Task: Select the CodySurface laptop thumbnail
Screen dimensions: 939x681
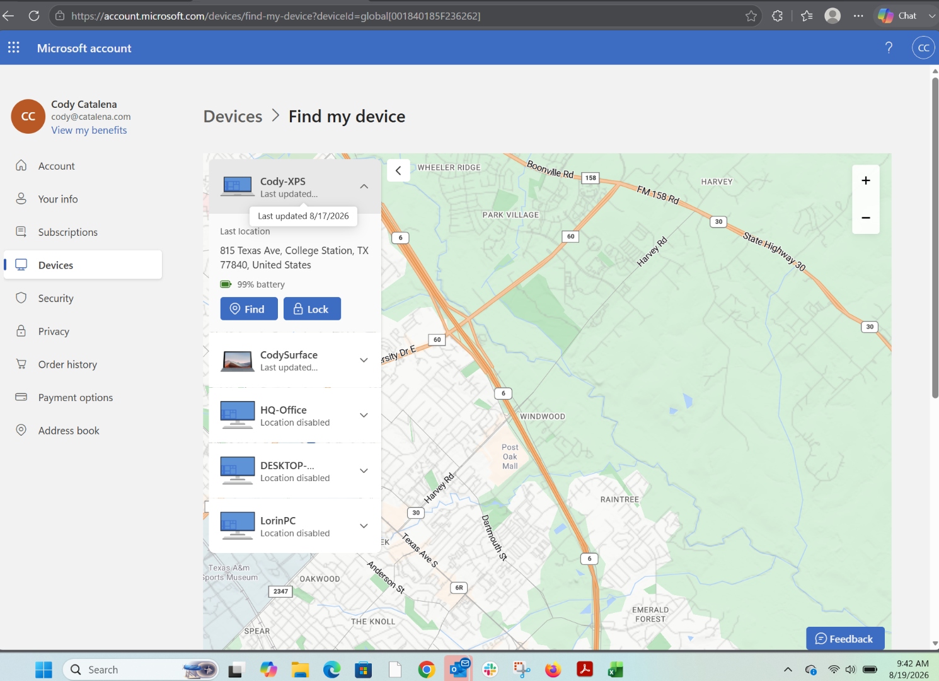Action: click(x=238, y=361)
